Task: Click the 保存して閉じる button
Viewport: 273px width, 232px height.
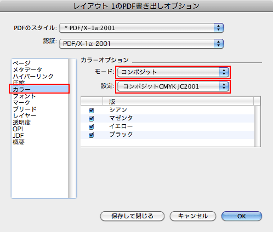Action: 132,216
